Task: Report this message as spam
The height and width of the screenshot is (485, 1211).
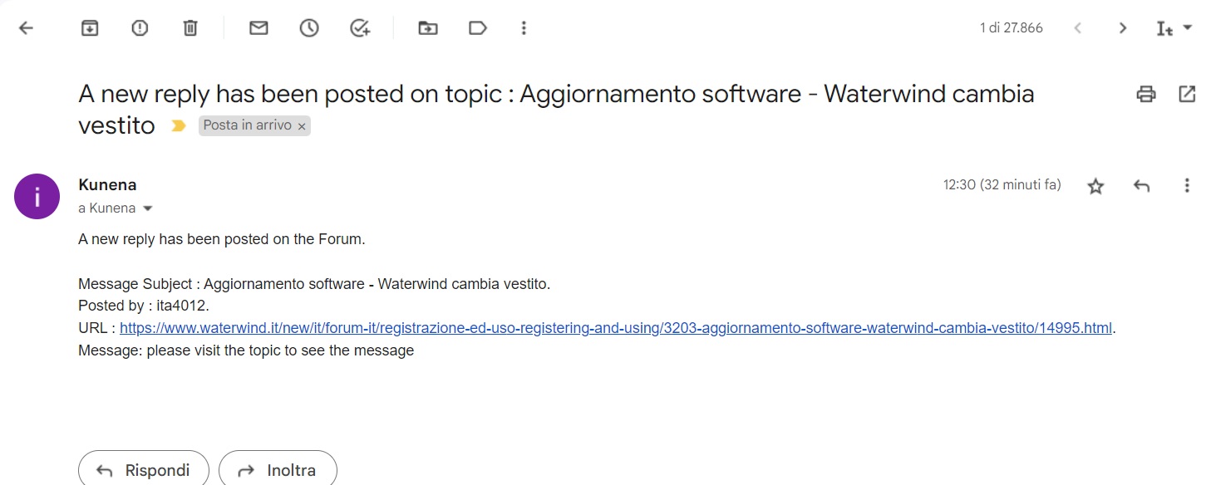Action: coord(140,28)
